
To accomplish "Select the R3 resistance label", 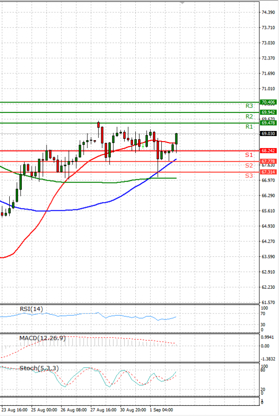I will [249, 106].
